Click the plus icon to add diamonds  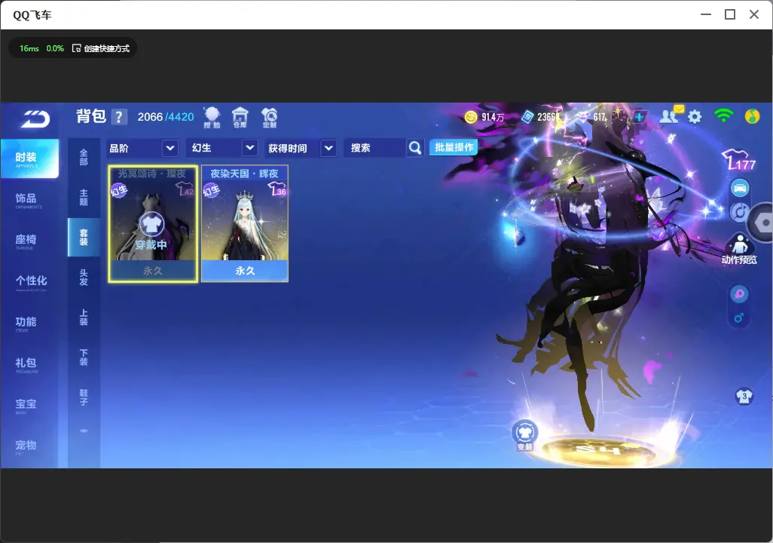pos(640,117)
